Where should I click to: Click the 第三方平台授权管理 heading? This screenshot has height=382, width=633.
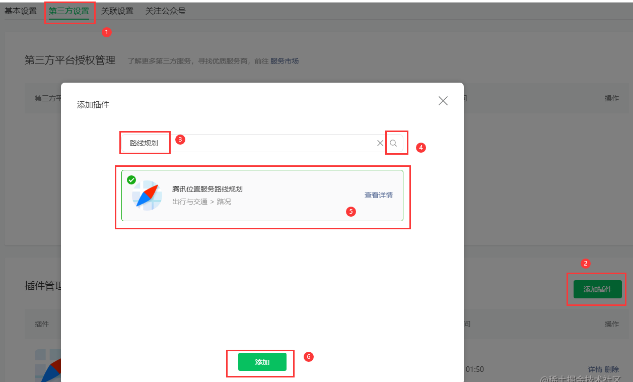70,60
